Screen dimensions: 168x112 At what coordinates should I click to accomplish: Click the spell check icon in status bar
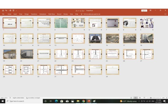click(x=10, y=98)
